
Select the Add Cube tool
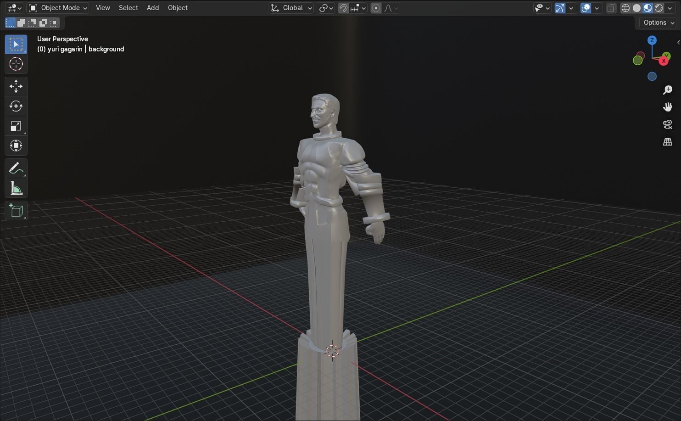[16, 210]
